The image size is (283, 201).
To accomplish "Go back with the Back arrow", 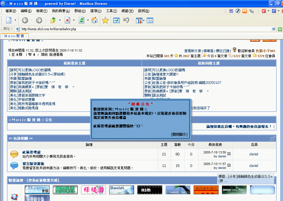I will [25, 20].
